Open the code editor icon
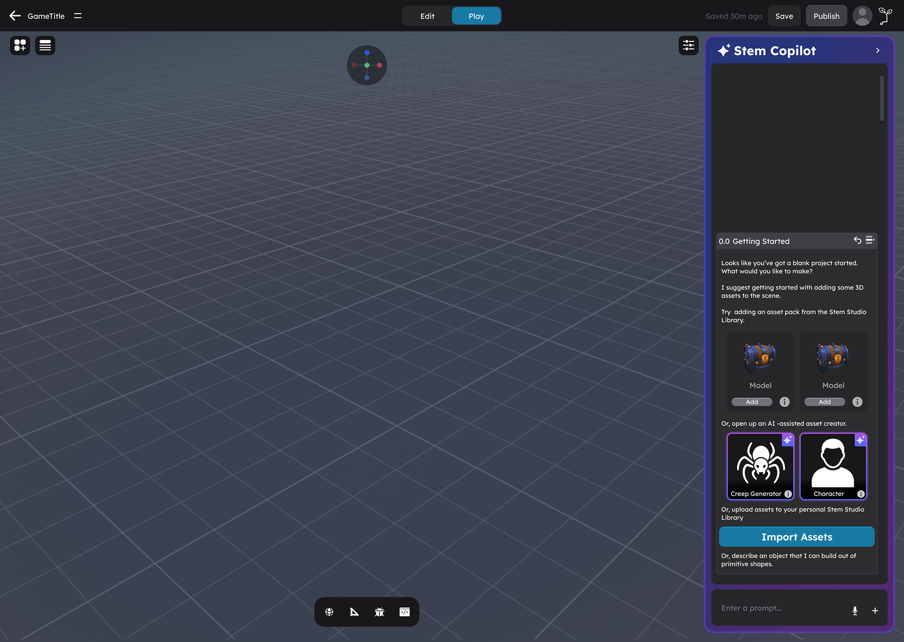Screen dimensions: 904x642 (404, 612)
